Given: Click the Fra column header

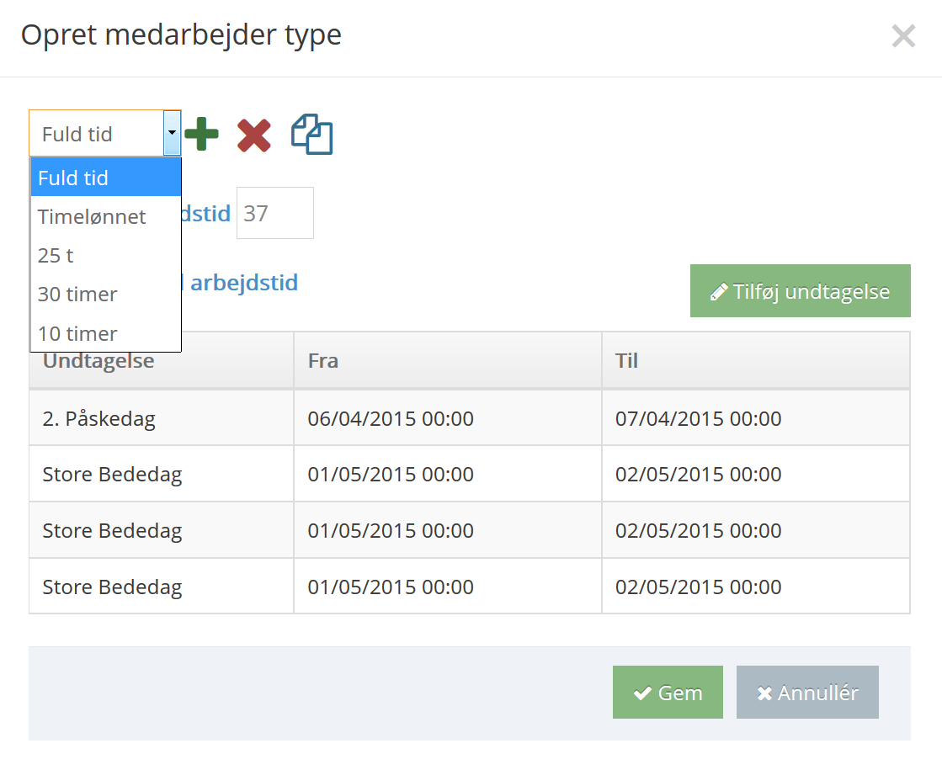Looking at the screenshot, I should pos(448,360).
